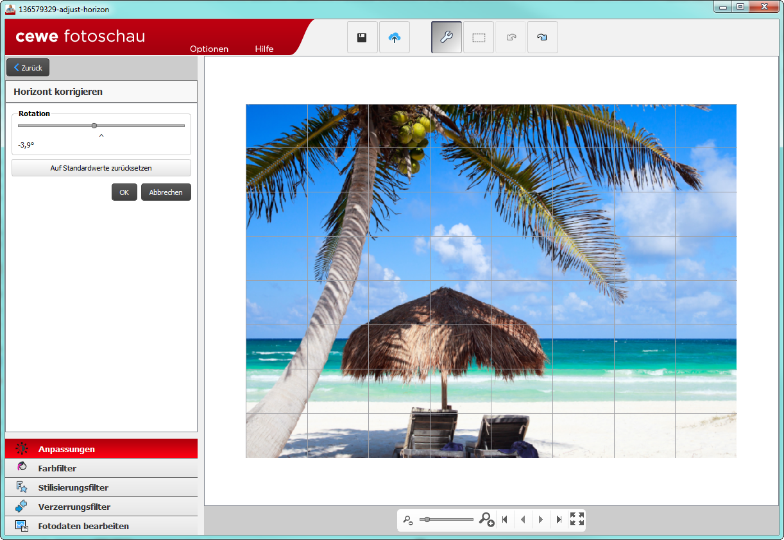Go to the previous photo
The image size is (784, 540).
pyautogui.click(x=523, y=519)
